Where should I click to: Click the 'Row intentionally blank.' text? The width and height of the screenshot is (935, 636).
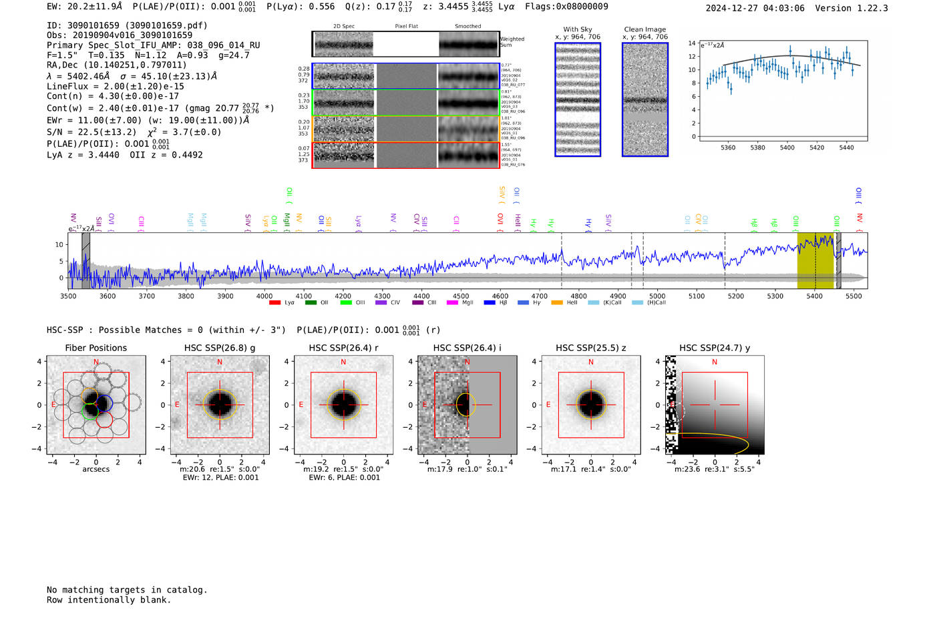coord(109,600)
